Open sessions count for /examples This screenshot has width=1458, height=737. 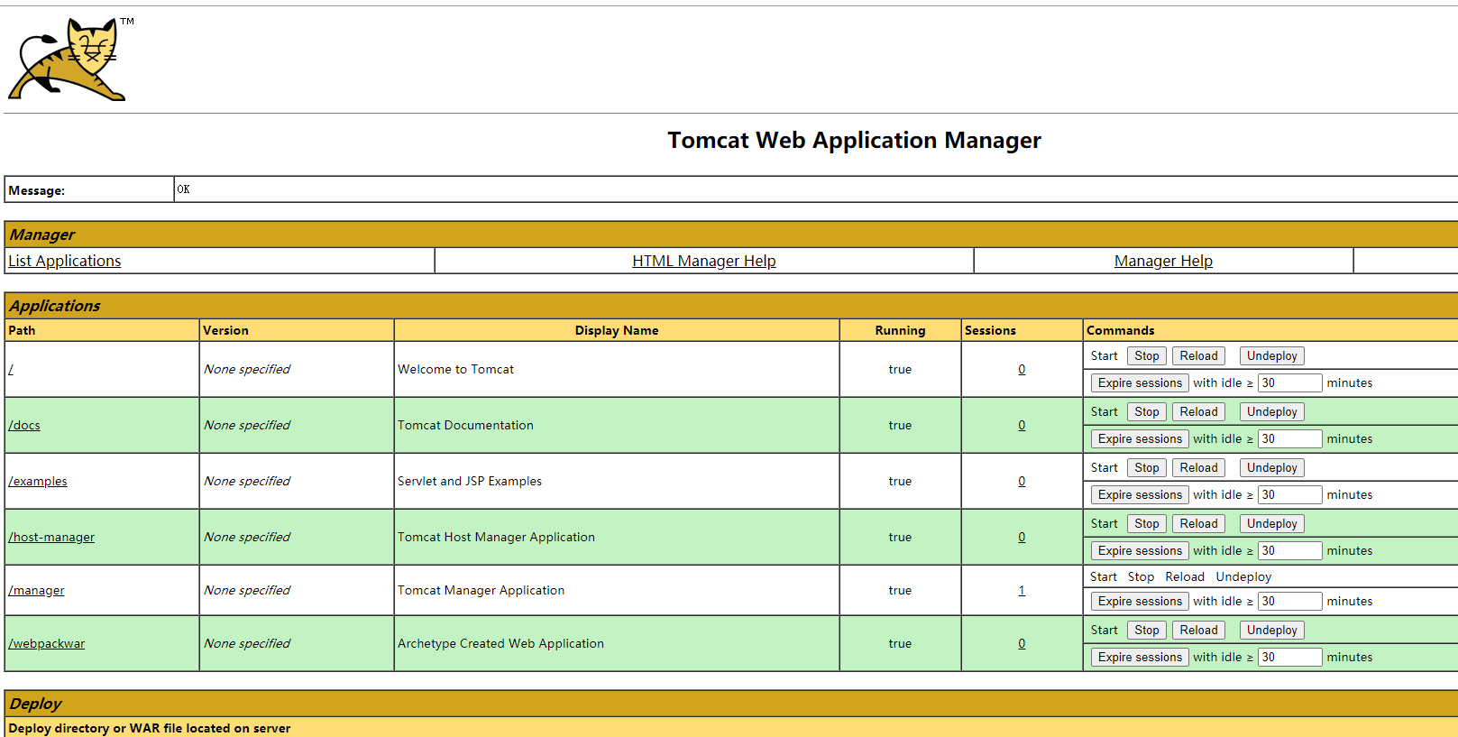tap(1022, 482)
